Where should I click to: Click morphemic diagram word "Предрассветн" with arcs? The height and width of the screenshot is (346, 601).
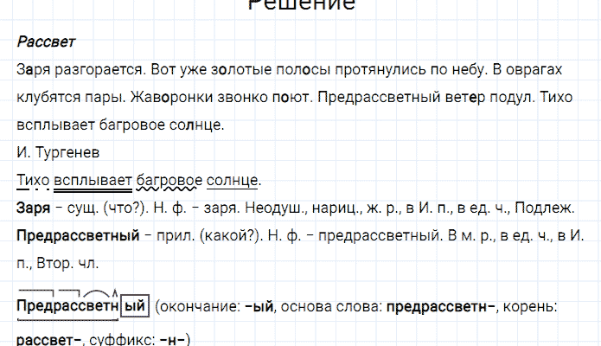67,305
